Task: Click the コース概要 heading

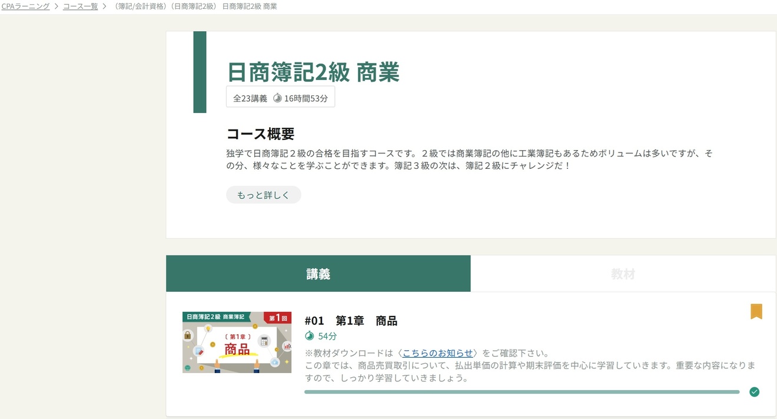Action: pyautogui.click(x=260, y=134)
